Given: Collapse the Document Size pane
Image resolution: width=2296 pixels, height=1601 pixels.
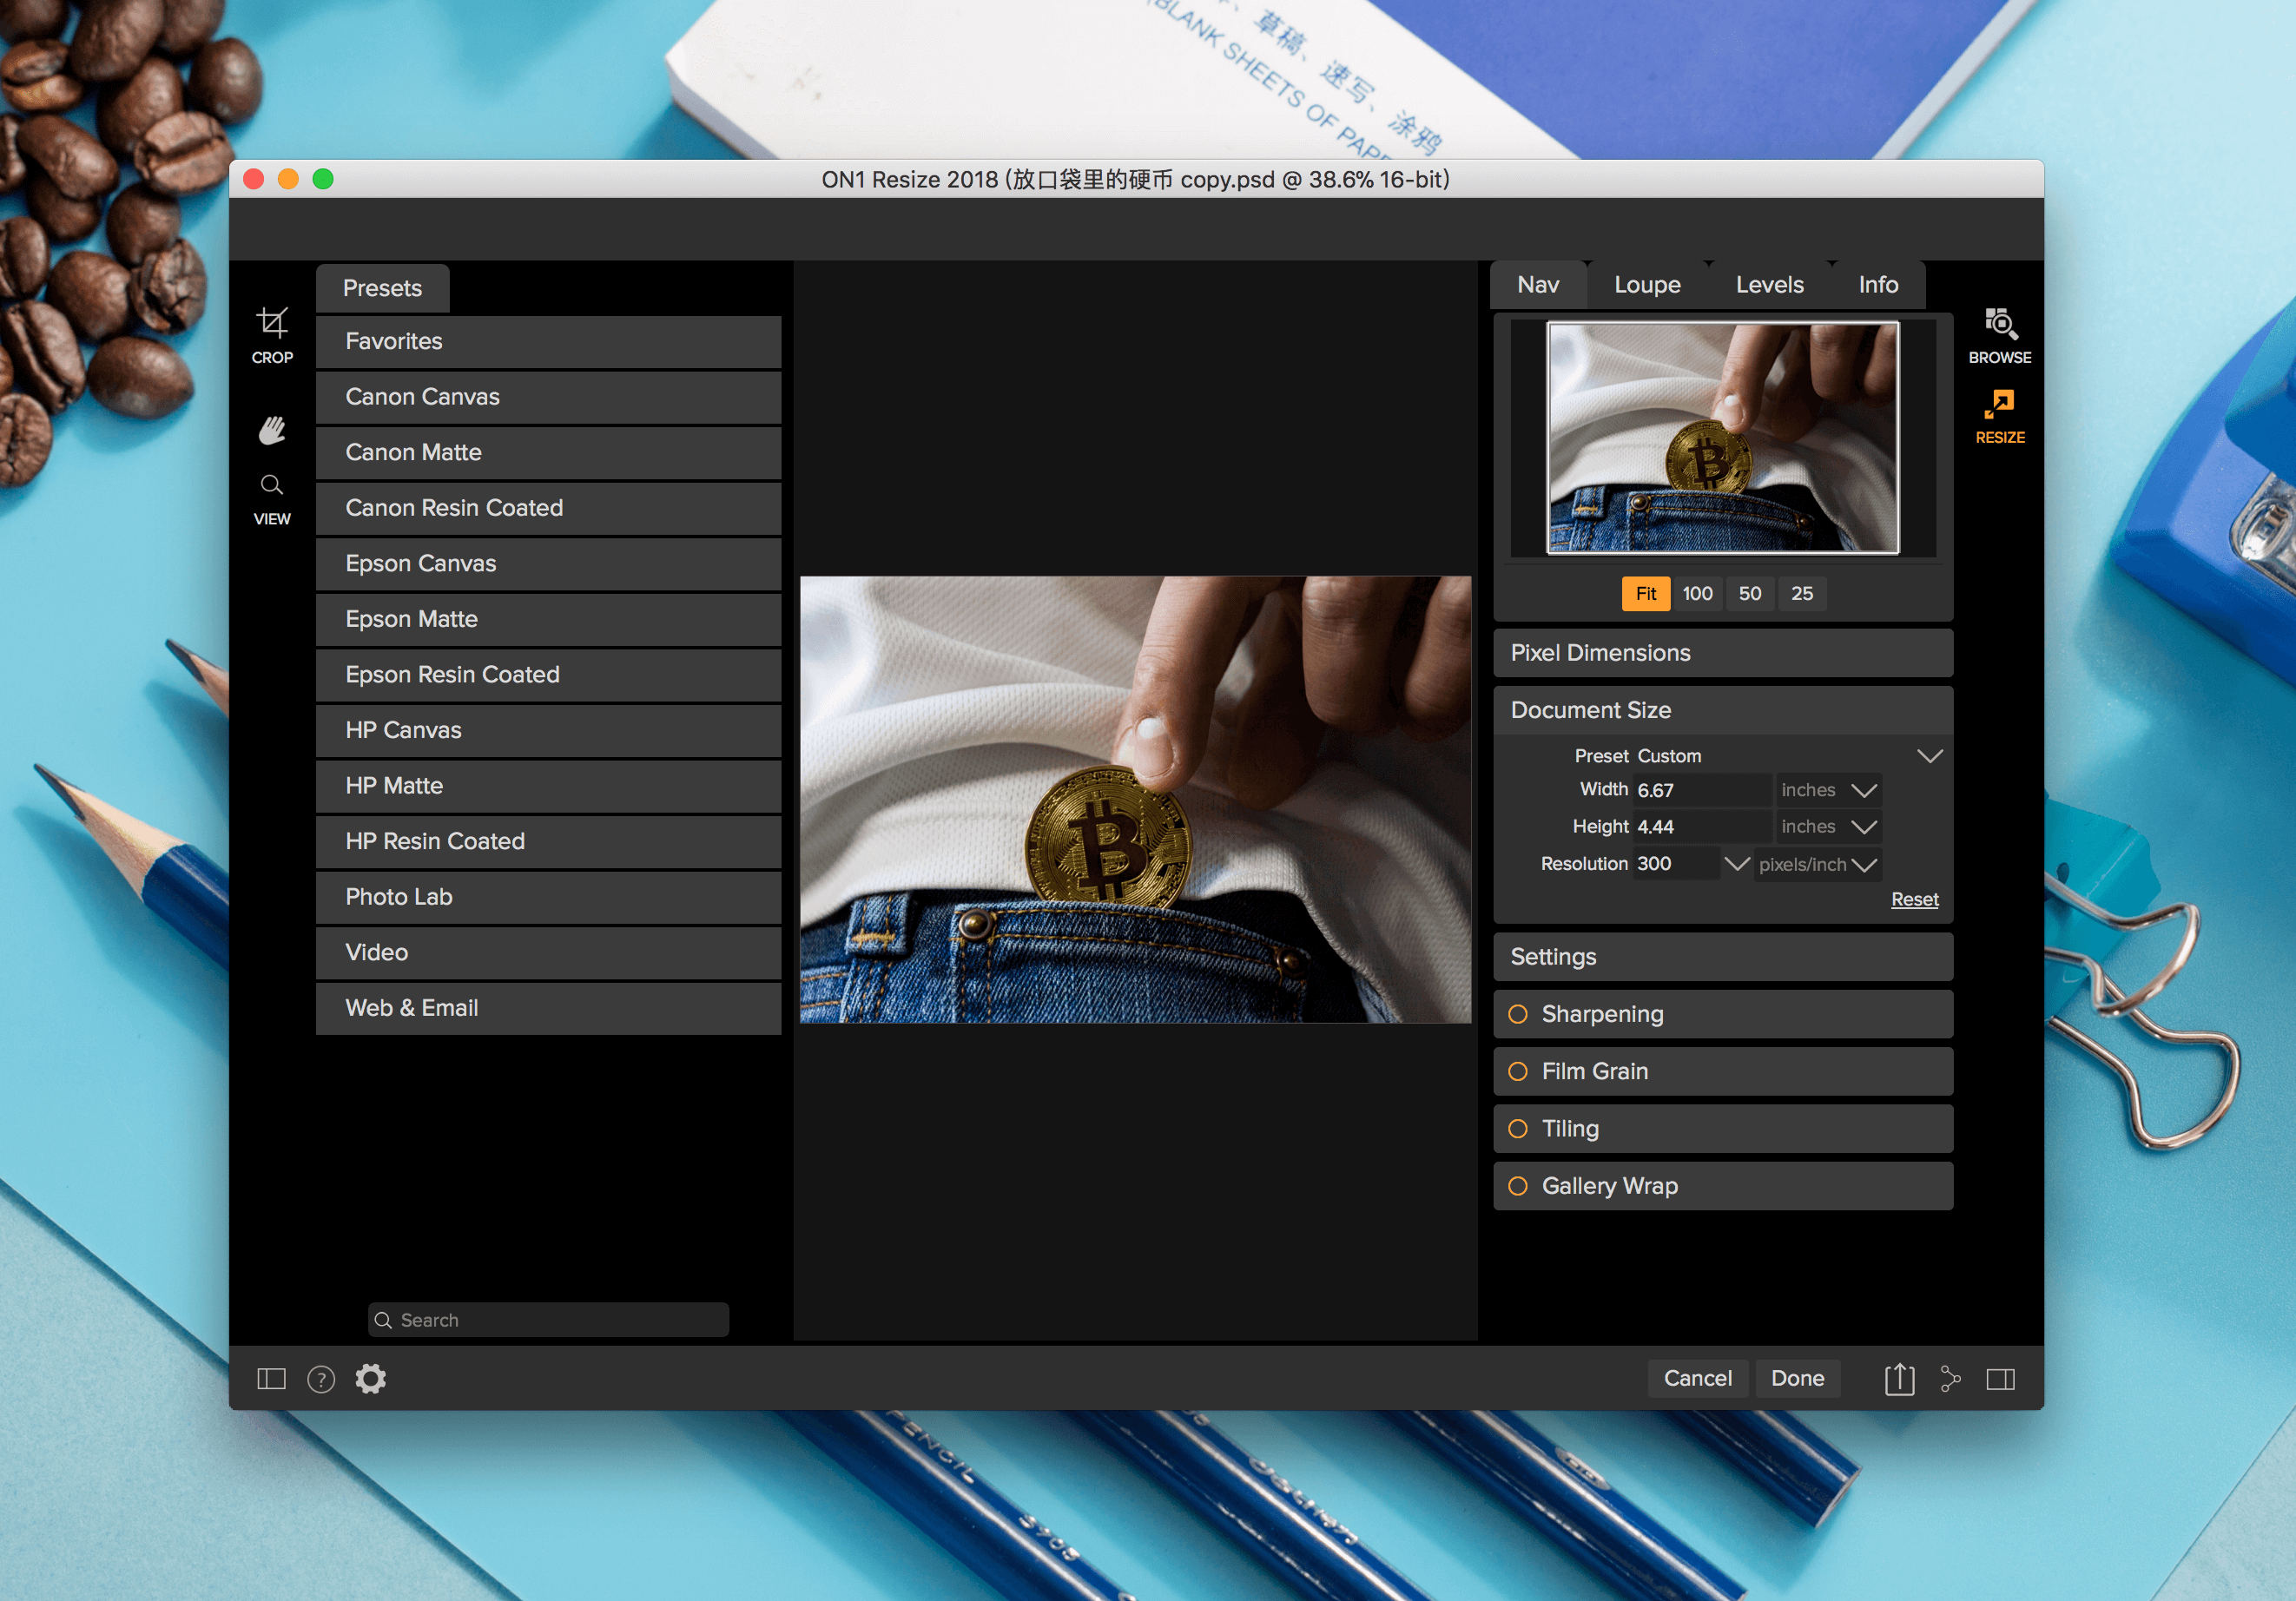Looking at the screenshot, I should point(1722,710).
